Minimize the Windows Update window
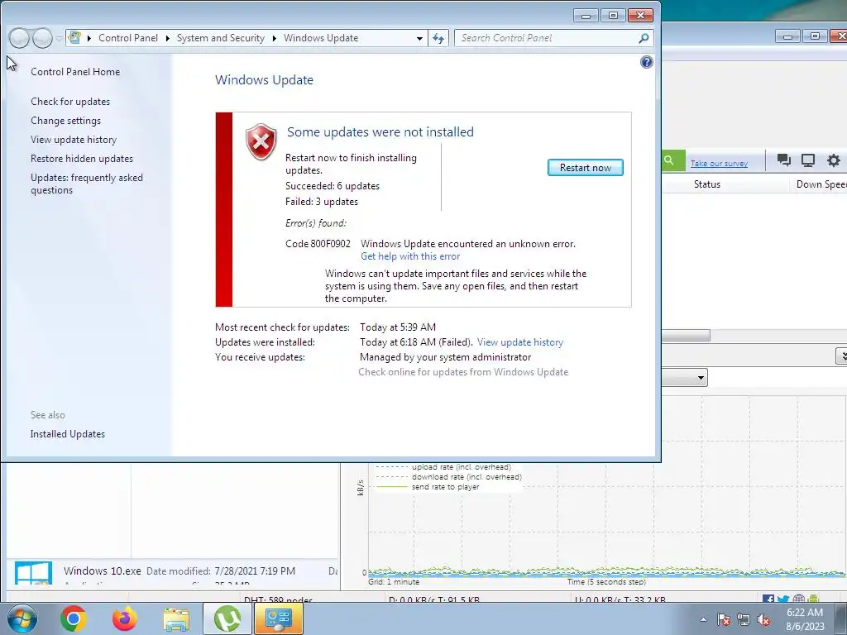The width and height of the screenshot is (847, 635). point(586,16)
